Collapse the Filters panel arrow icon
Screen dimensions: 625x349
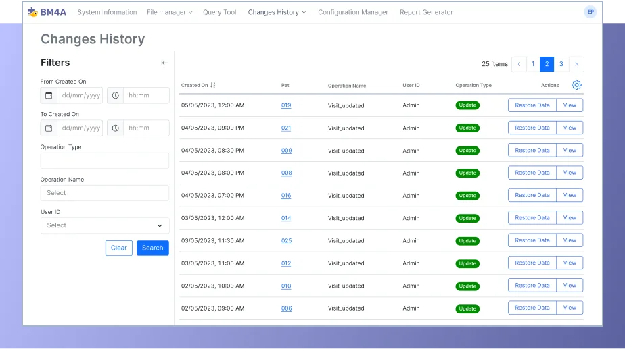[x=164, y=63]
